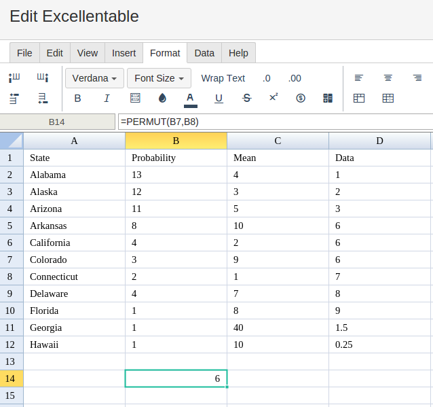Switch to the Insert tab
The image size is (433, 407).
(124, 53)
